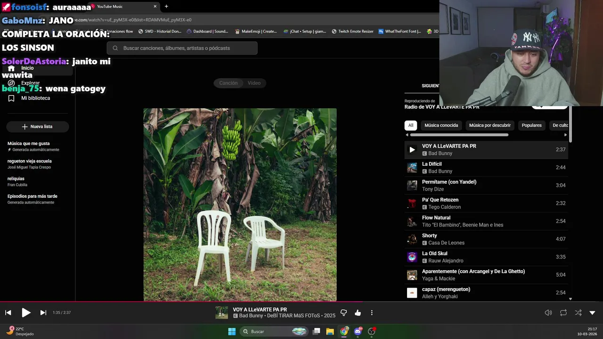Close the YouTube Music tab

[155, 6]
